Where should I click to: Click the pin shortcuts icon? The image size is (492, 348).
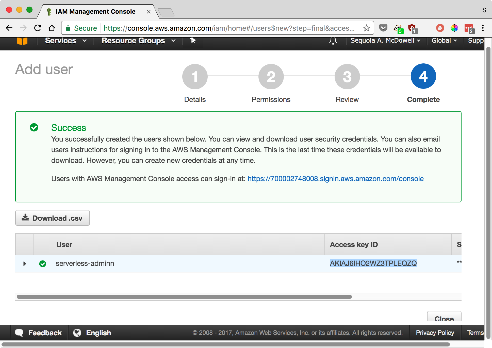point(193,41)
